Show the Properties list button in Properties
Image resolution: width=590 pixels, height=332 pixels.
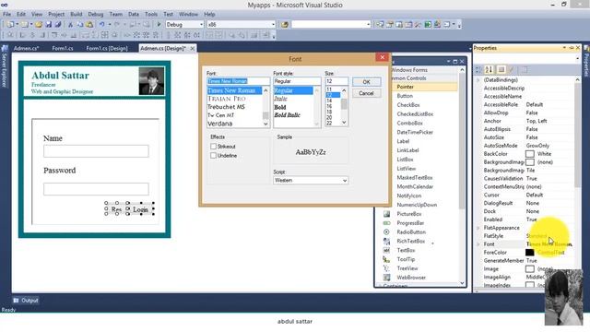click(501, 70)
